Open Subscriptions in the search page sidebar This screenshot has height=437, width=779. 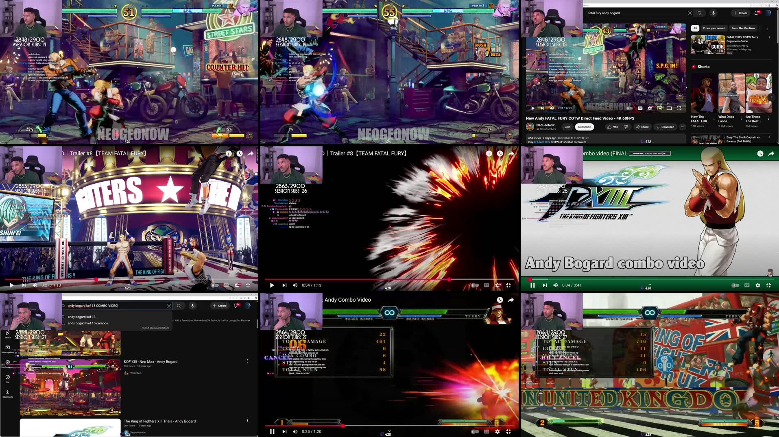click(7, 349)
